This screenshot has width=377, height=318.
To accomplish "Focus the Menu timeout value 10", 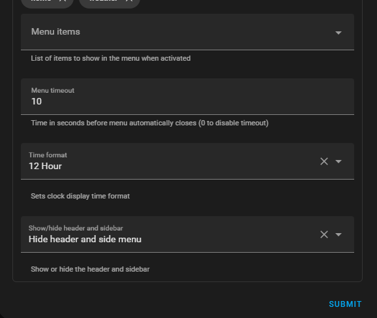I will click(37, 101).
